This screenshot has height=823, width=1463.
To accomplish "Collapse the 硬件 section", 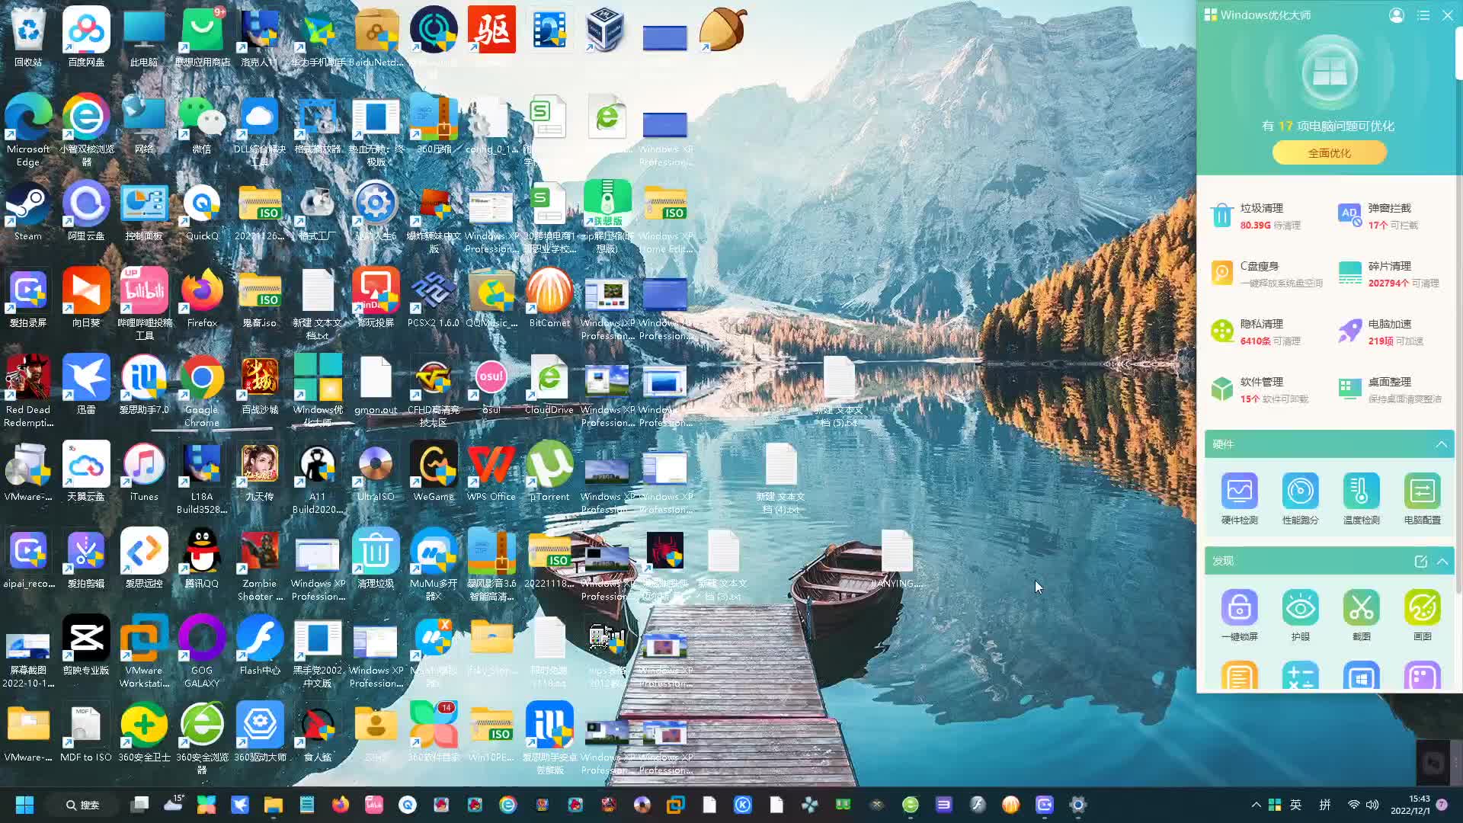I will coord(1442,444).
